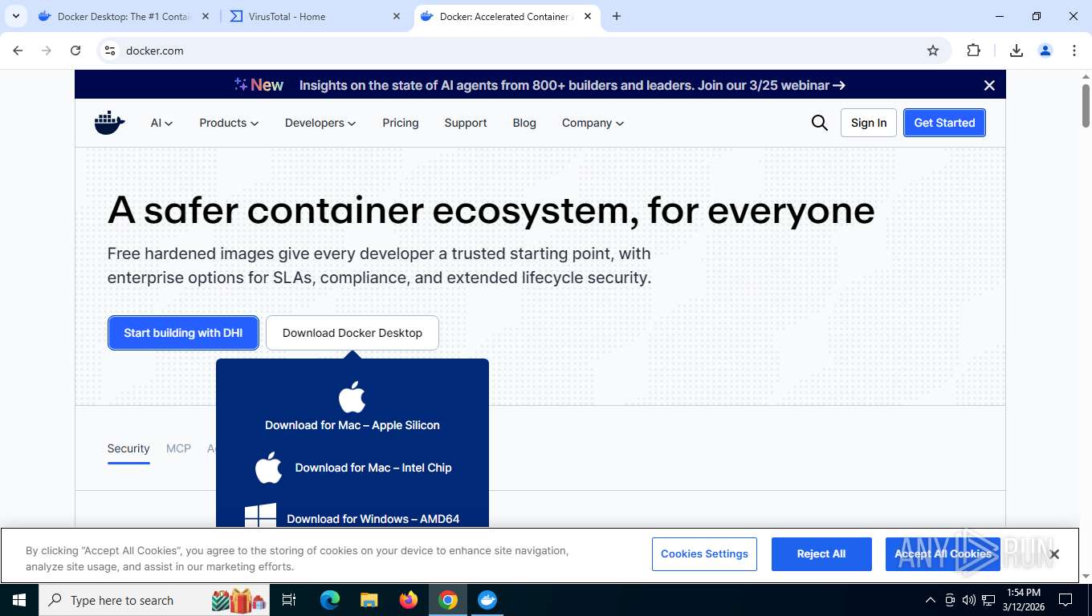The image size is (1092, 616).
Task: Click Start building with DHI
Action: click(x=183, y=333)
